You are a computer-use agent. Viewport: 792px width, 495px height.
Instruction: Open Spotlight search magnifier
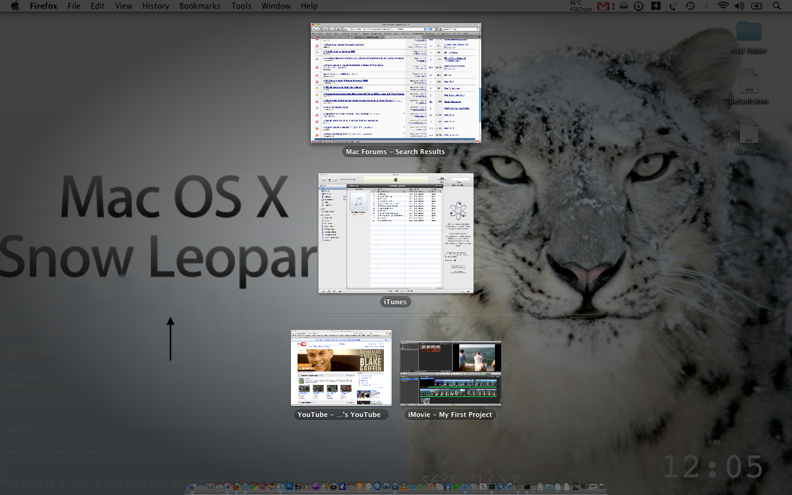[777, 6]
